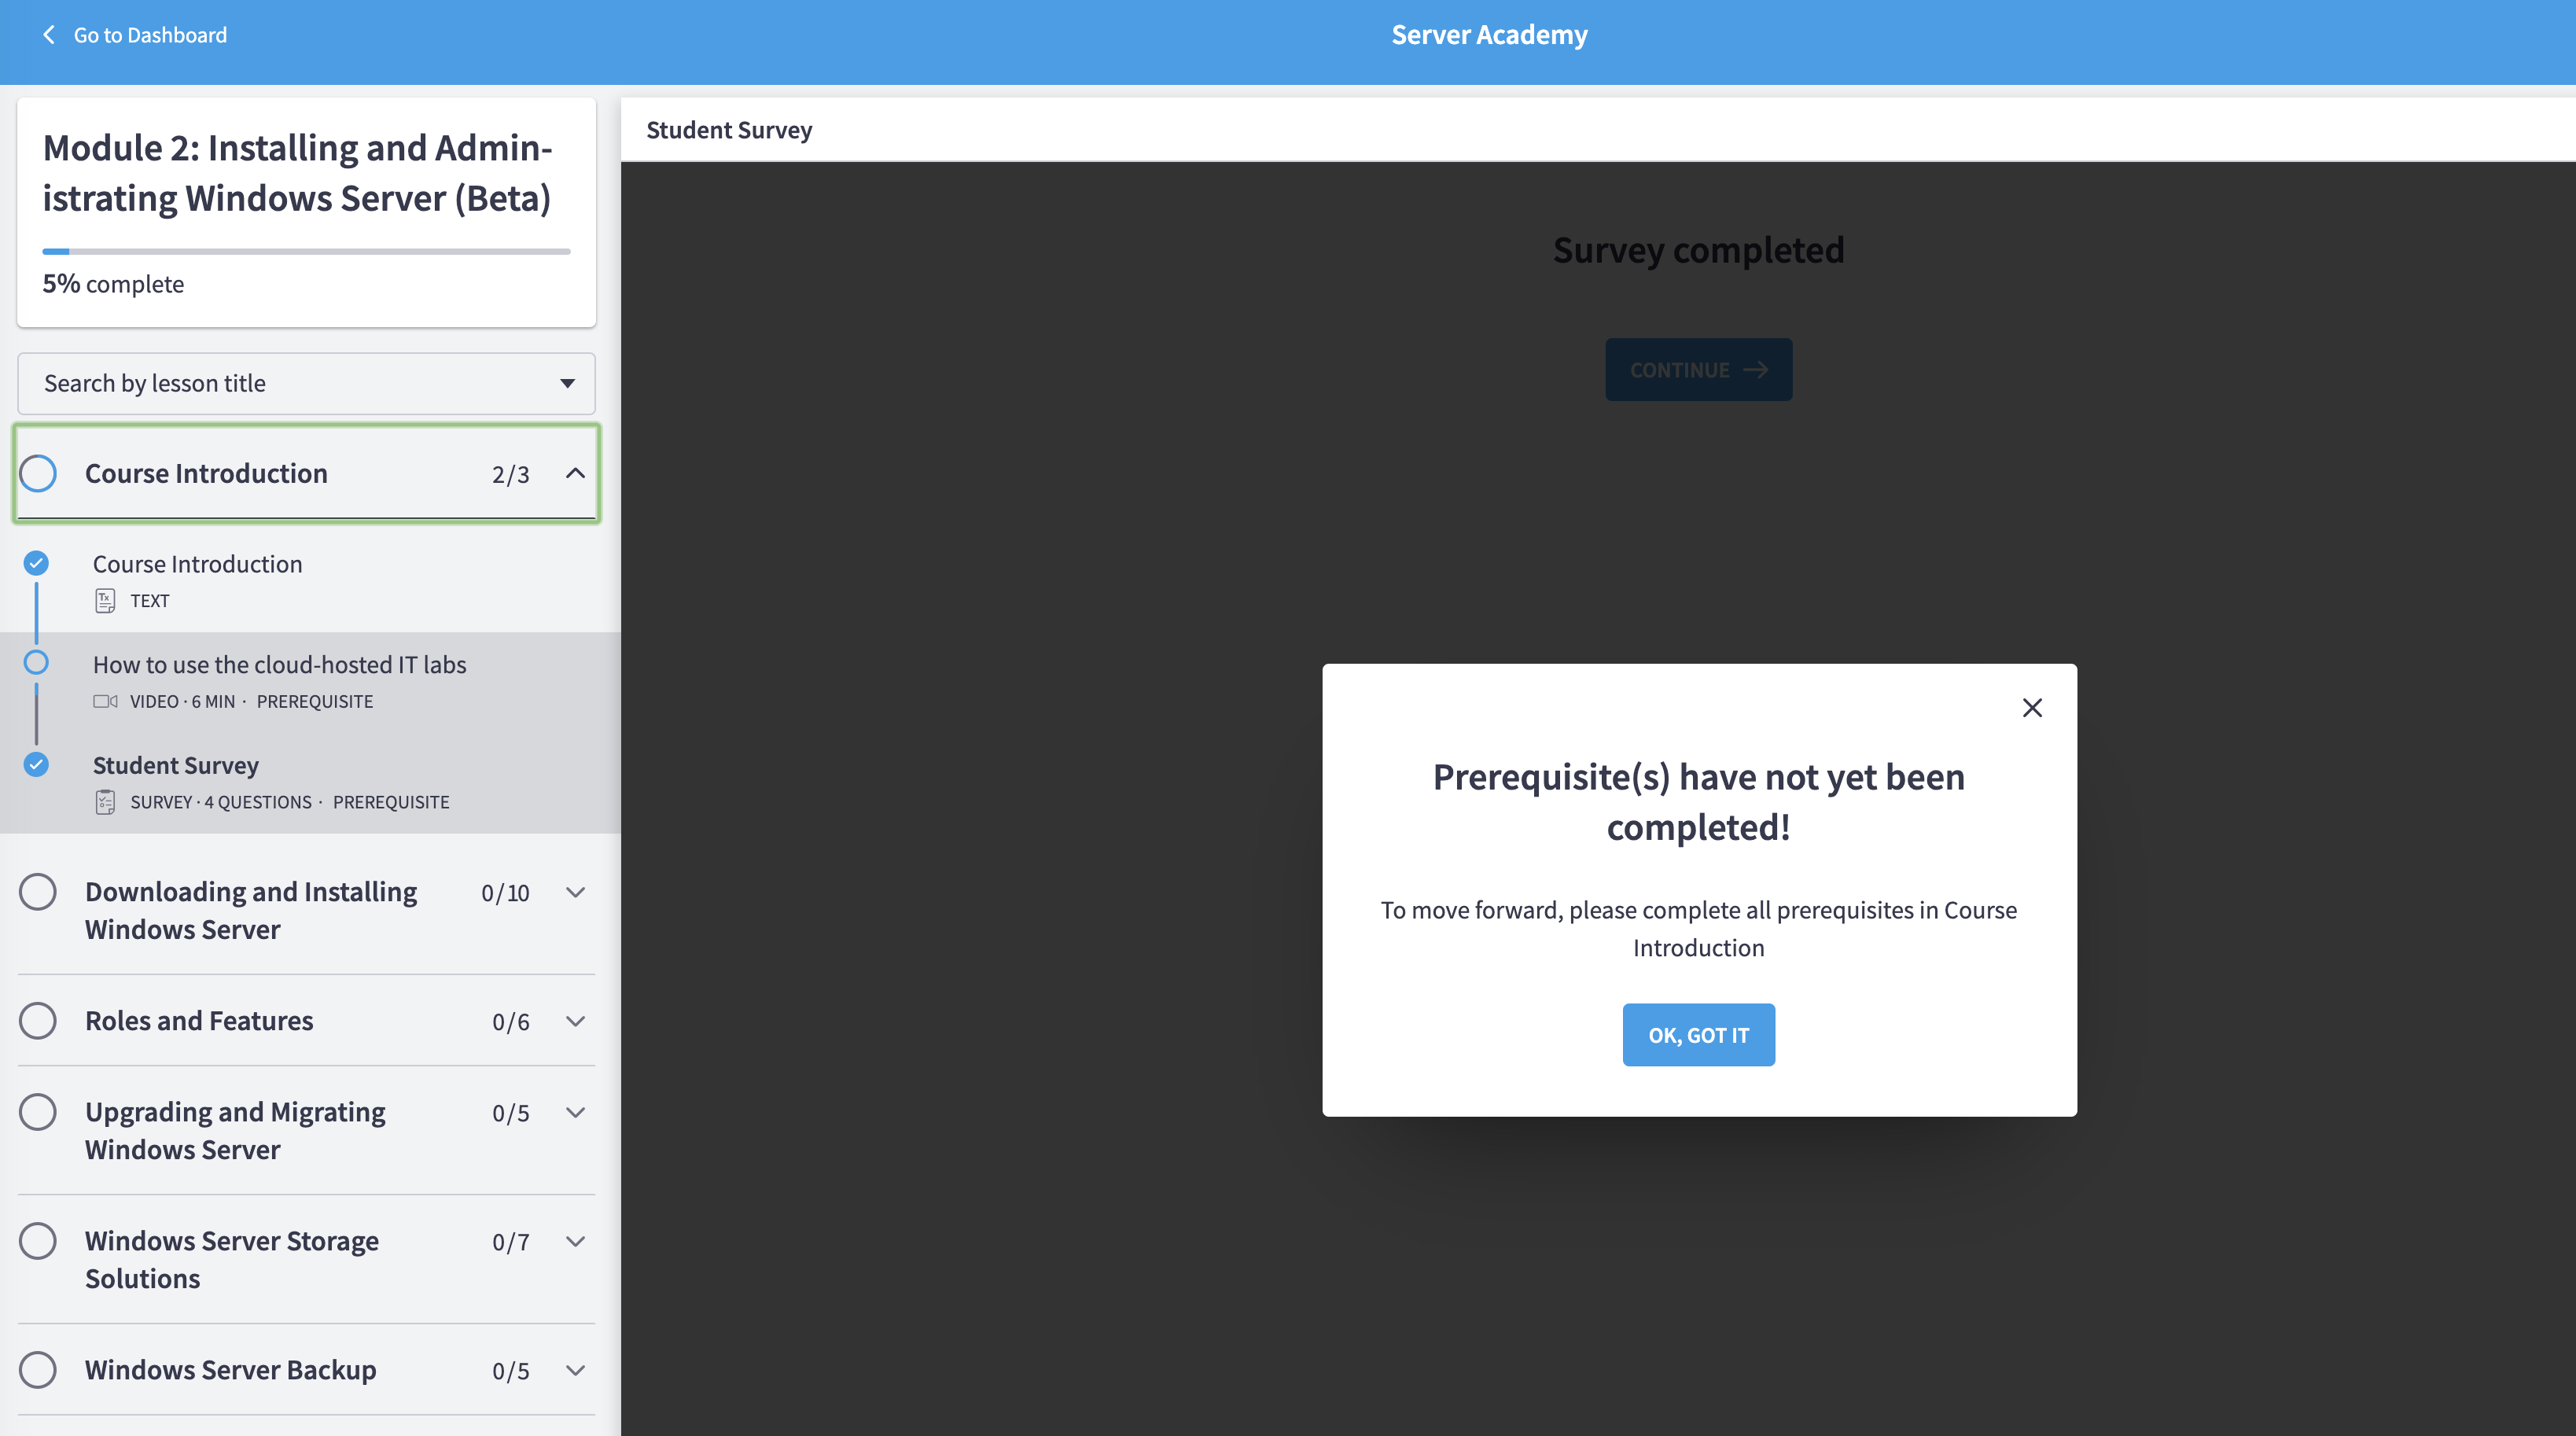Screen dimensions: 2576x1436
Task: Toggle the Roles and Features section circle
Action: 38,1021
